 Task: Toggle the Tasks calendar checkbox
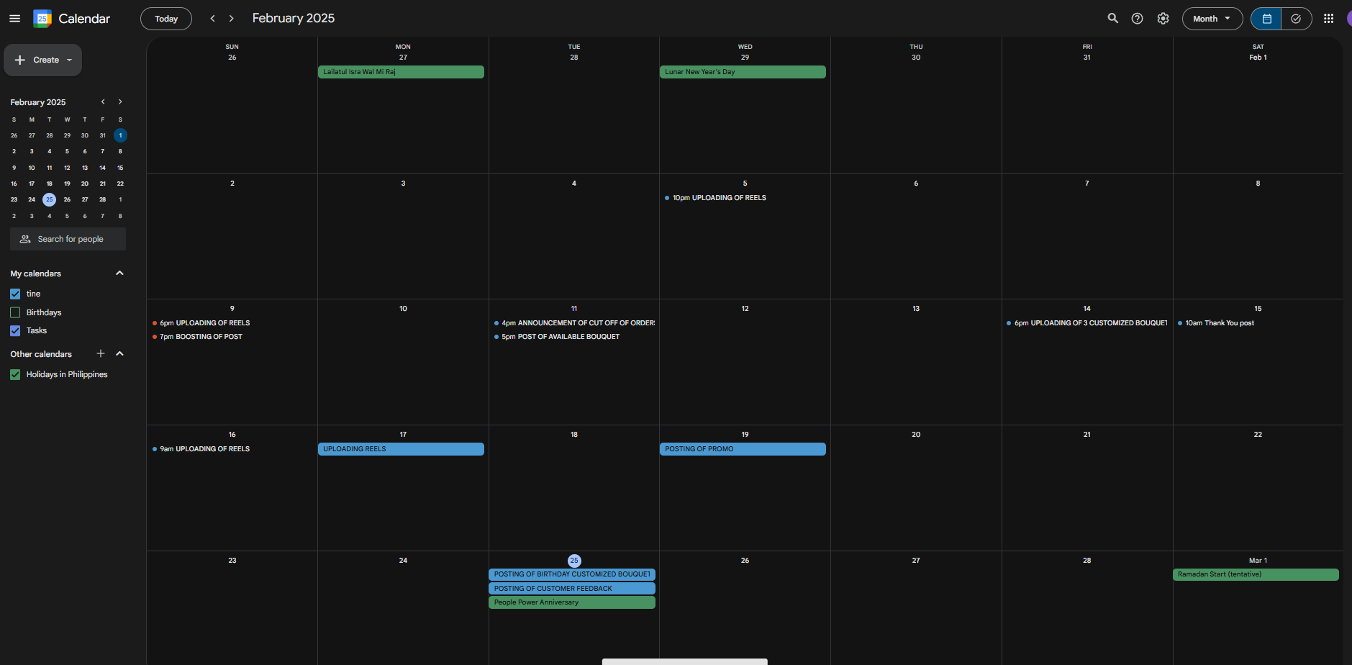pyautogui.click(x=15, y=330)
